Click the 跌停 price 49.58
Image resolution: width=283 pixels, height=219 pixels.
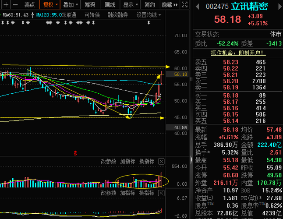coord(274,175)
